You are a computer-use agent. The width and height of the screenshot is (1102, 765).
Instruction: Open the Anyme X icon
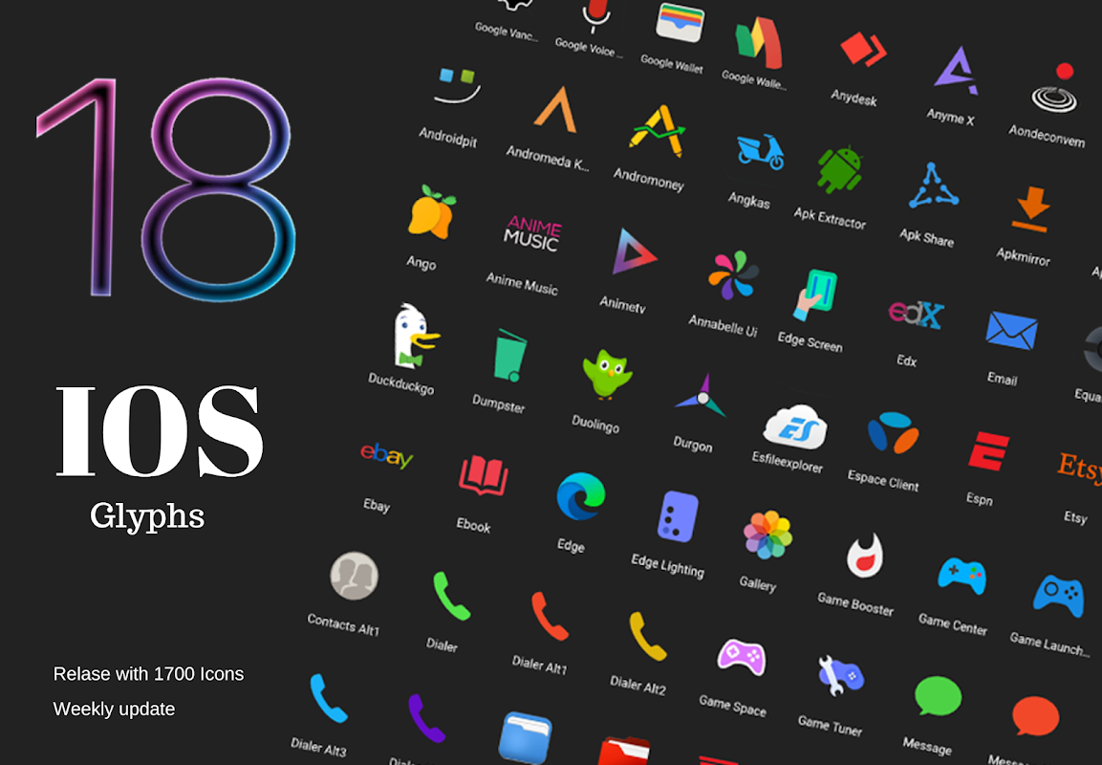pyautogui.click(x=956, y=71)
